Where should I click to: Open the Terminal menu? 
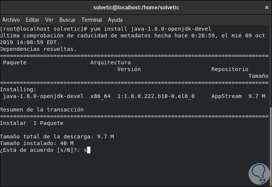pos(92,20)
